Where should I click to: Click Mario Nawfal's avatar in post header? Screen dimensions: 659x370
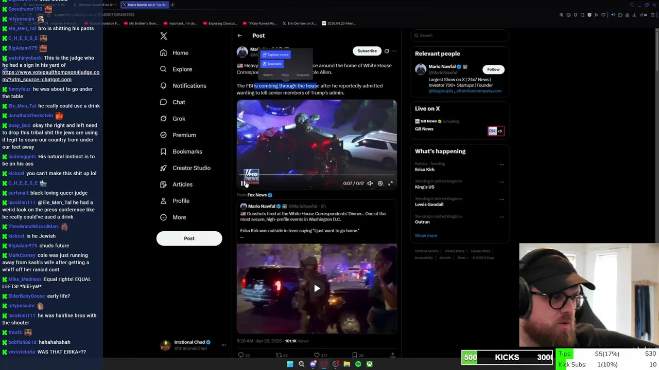242,51
